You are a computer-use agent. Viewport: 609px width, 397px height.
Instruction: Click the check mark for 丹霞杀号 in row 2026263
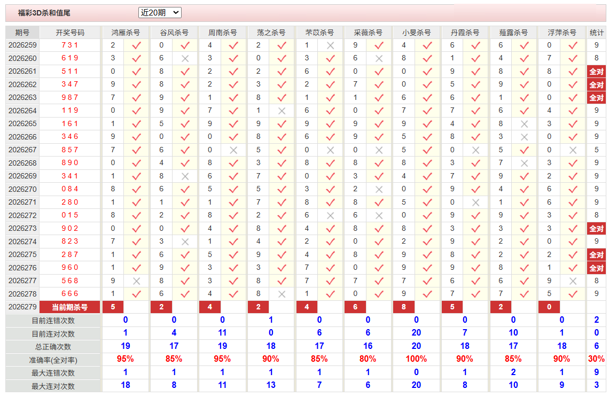click(x=476, y=98)
